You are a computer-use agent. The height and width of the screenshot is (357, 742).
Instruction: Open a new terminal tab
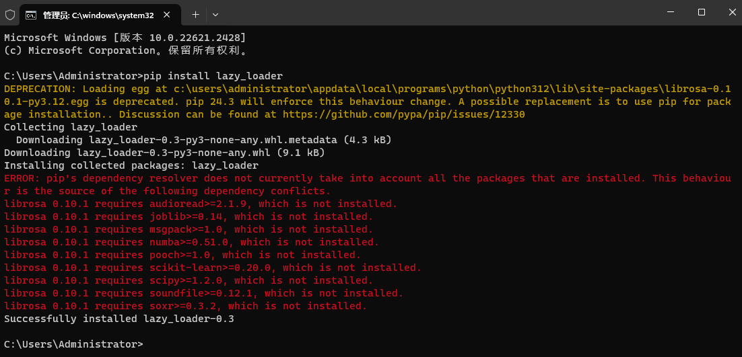195,14
